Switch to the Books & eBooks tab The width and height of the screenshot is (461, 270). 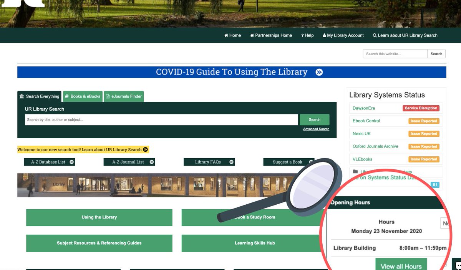pyautogui.click(x=83, y=96)
